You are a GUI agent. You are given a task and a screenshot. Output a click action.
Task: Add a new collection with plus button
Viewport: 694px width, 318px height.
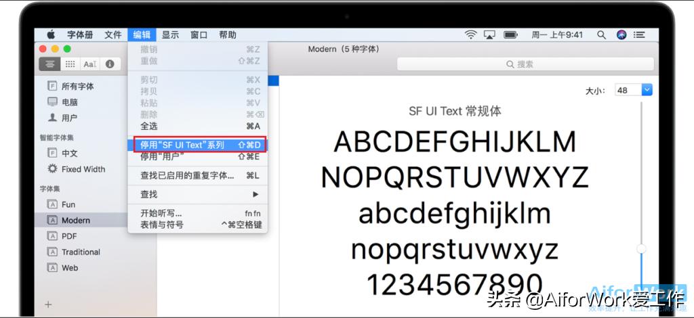coord(48,304)
